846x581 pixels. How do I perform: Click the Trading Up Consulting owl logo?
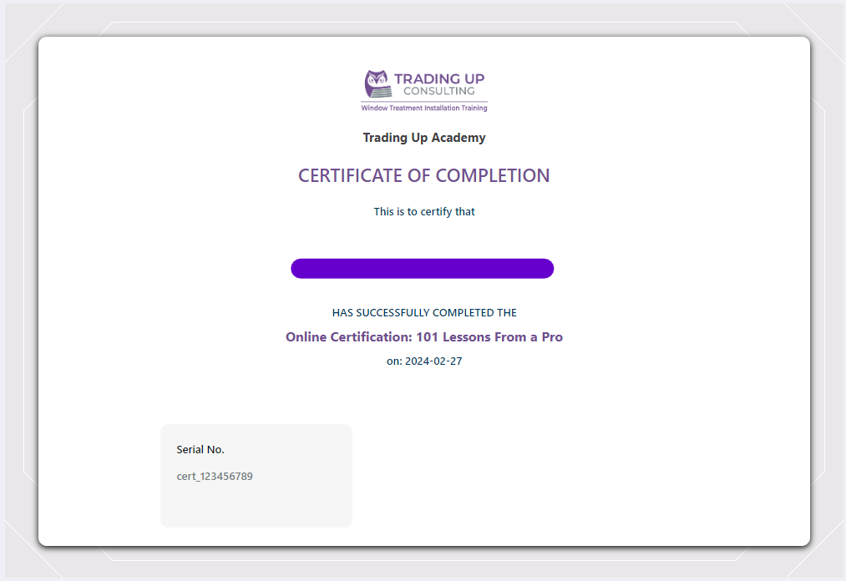(377, 83)
